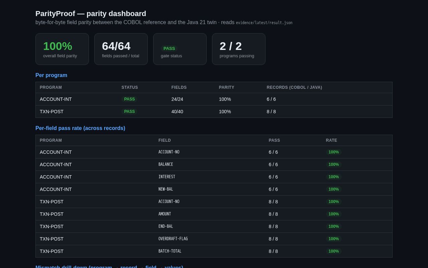Click the ParityProof parity dashboard title
This screenshot has width=428, height=268.
point(91,14)
